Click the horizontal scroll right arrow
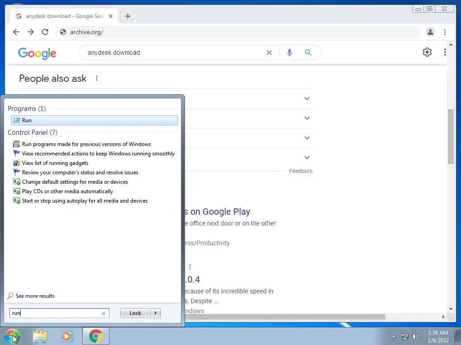The image size is (461, 345). [x=443, y=317]
